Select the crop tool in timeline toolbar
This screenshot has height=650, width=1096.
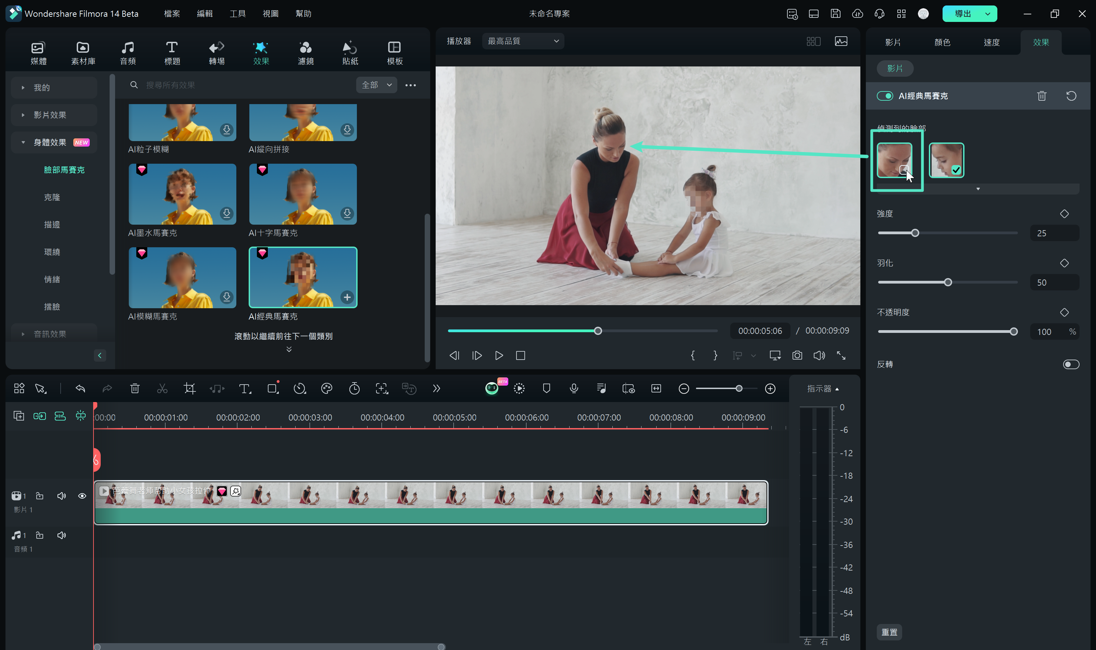(189, 388)
